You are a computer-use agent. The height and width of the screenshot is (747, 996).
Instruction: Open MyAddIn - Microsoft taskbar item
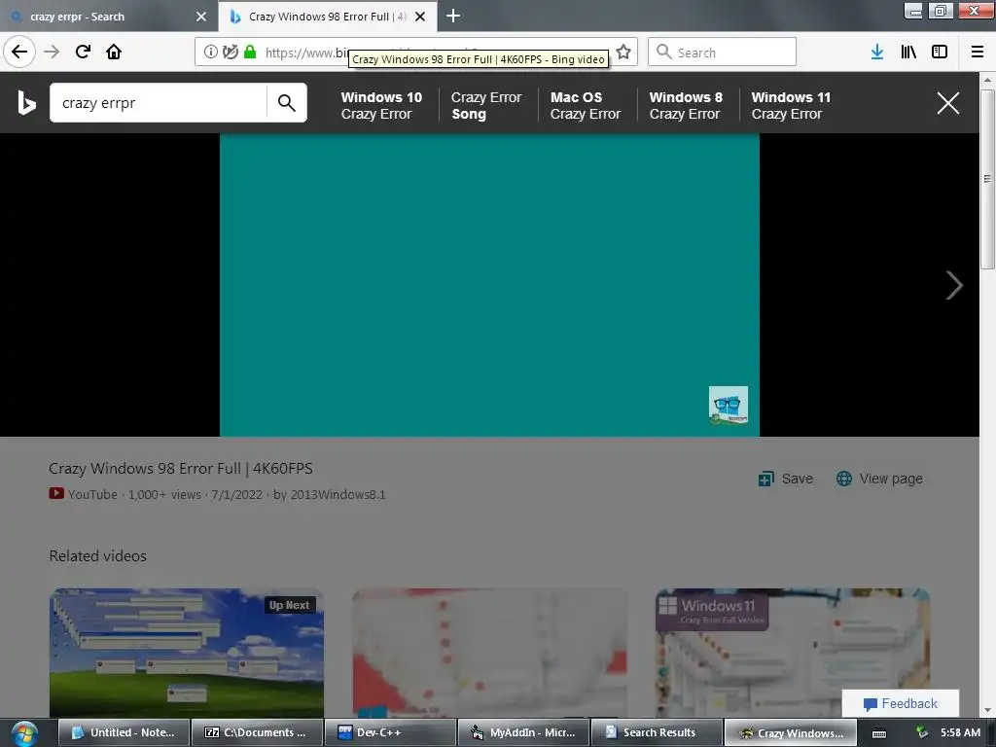tap(524, 732)
